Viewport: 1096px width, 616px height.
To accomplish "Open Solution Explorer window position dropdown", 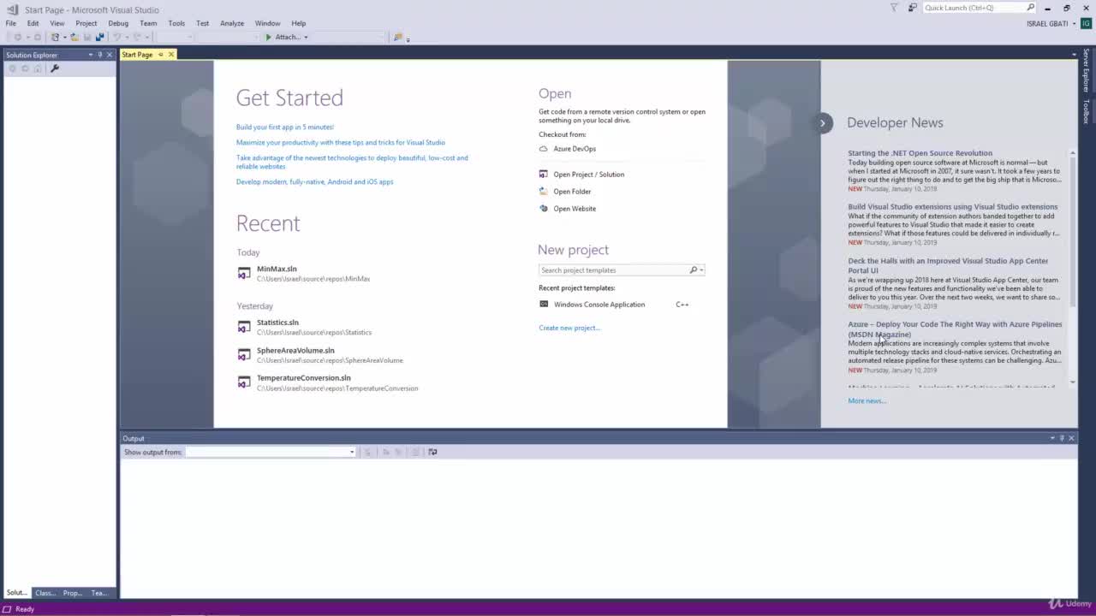I will 90,55.
